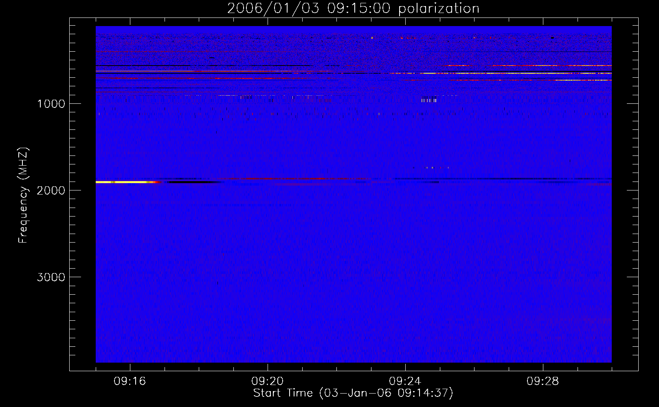This screenshot has height=407, width=659.
Task: Click the "09:24" time tick label
Action: pos(405,381)
